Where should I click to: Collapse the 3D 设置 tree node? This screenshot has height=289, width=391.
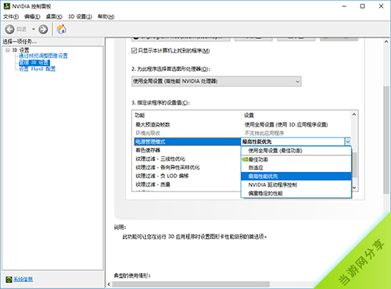[x=8, y=50]
